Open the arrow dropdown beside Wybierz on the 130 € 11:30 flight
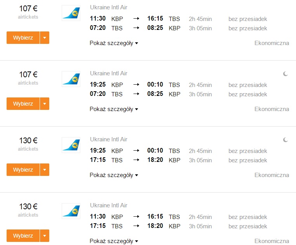Image resolution: width=296 pixels, height=245 pixels. coord(45,236)
